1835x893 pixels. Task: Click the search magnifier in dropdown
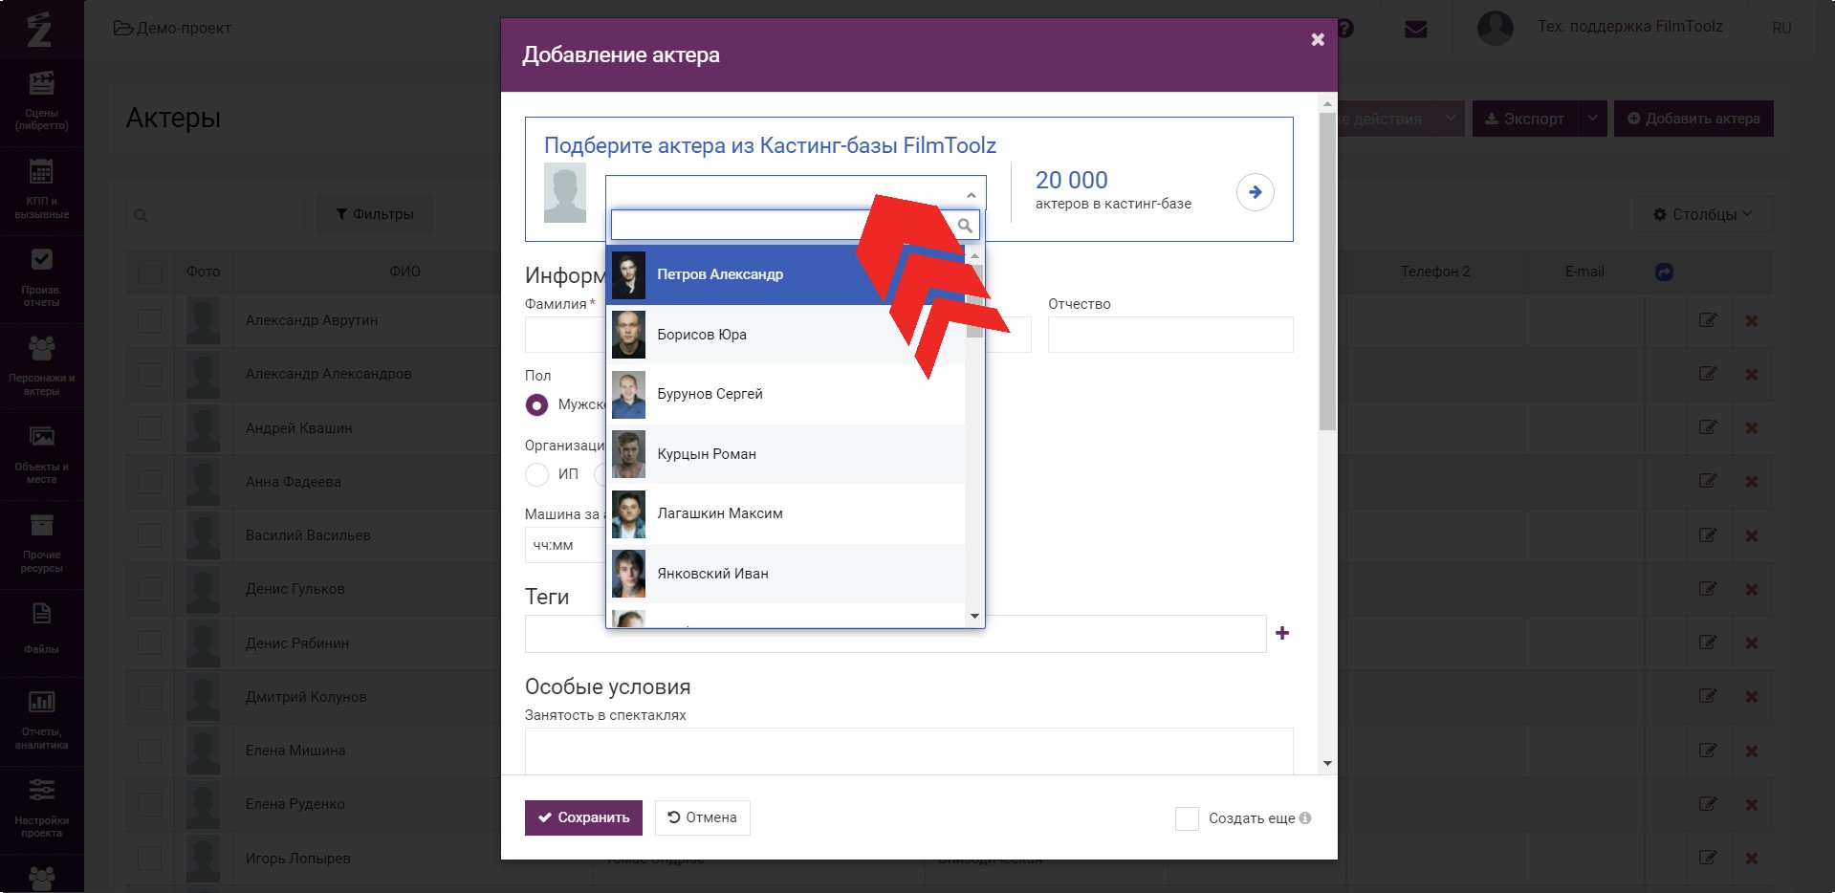965,226
